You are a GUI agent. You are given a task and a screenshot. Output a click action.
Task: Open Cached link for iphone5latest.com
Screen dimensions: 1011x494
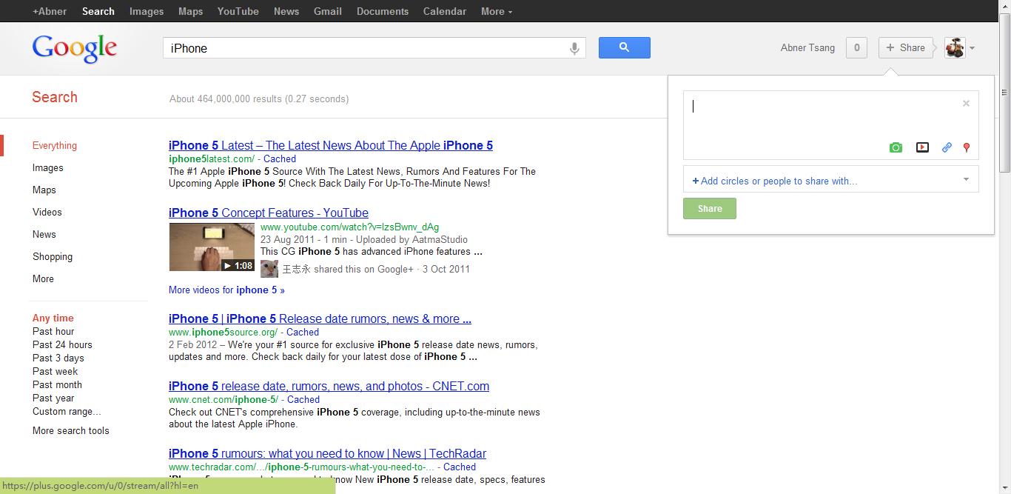[280, 158]
